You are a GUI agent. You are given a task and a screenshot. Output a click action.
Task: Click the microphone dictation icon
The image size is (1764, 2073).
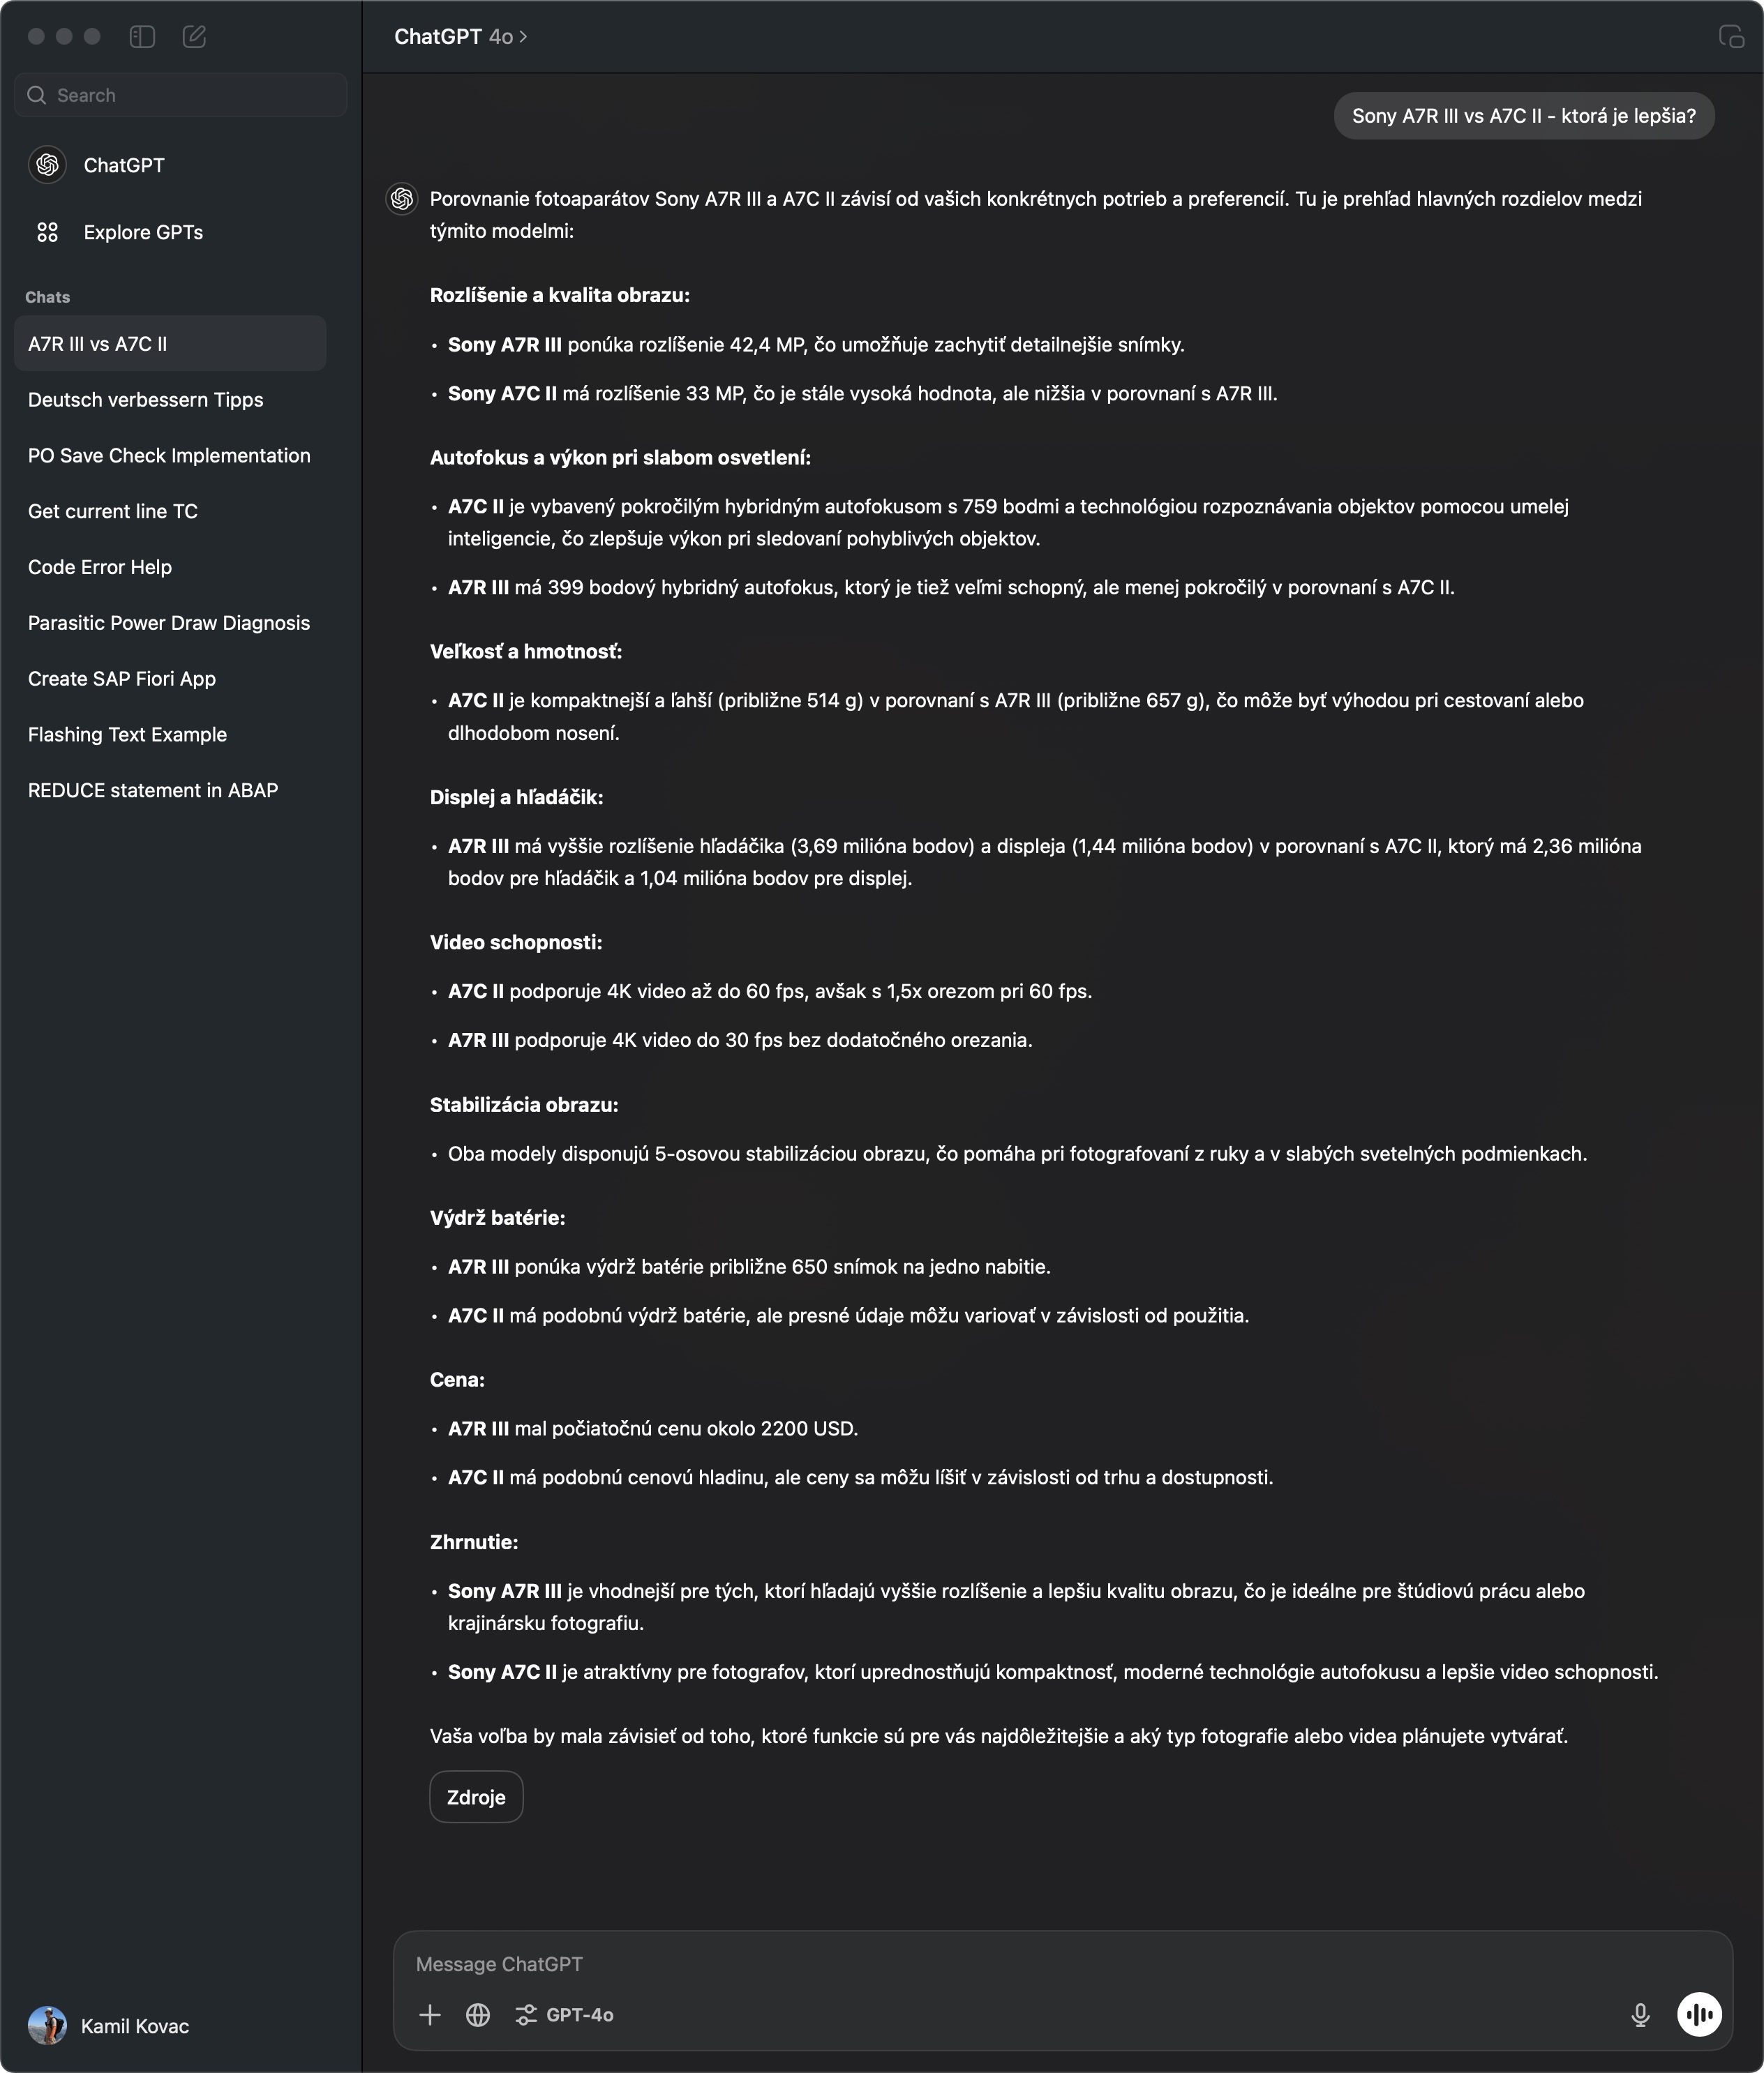1640,2014
